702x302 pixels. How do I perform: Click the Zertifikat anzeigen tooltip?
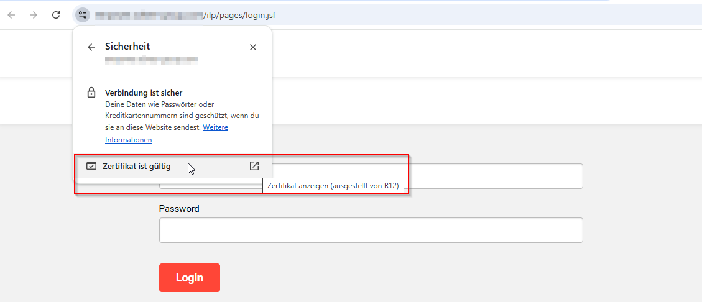pos(331,186)
